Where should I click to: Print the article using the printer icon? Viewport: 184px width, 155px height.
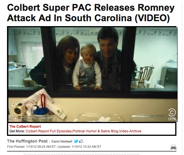pyautogui.click(x=173, y=147)
